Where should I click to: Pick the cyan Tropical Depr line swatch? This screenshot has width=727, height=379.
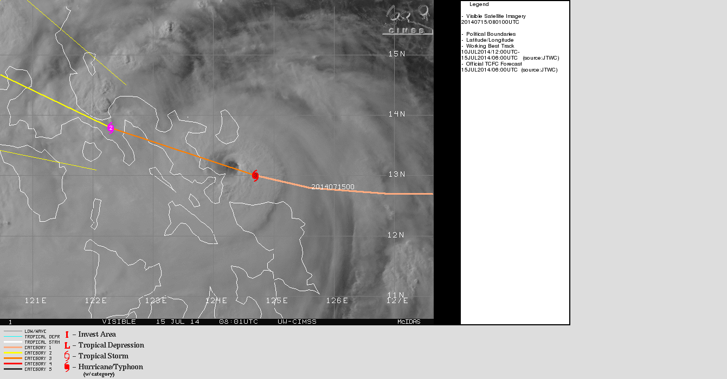point(13,337)
